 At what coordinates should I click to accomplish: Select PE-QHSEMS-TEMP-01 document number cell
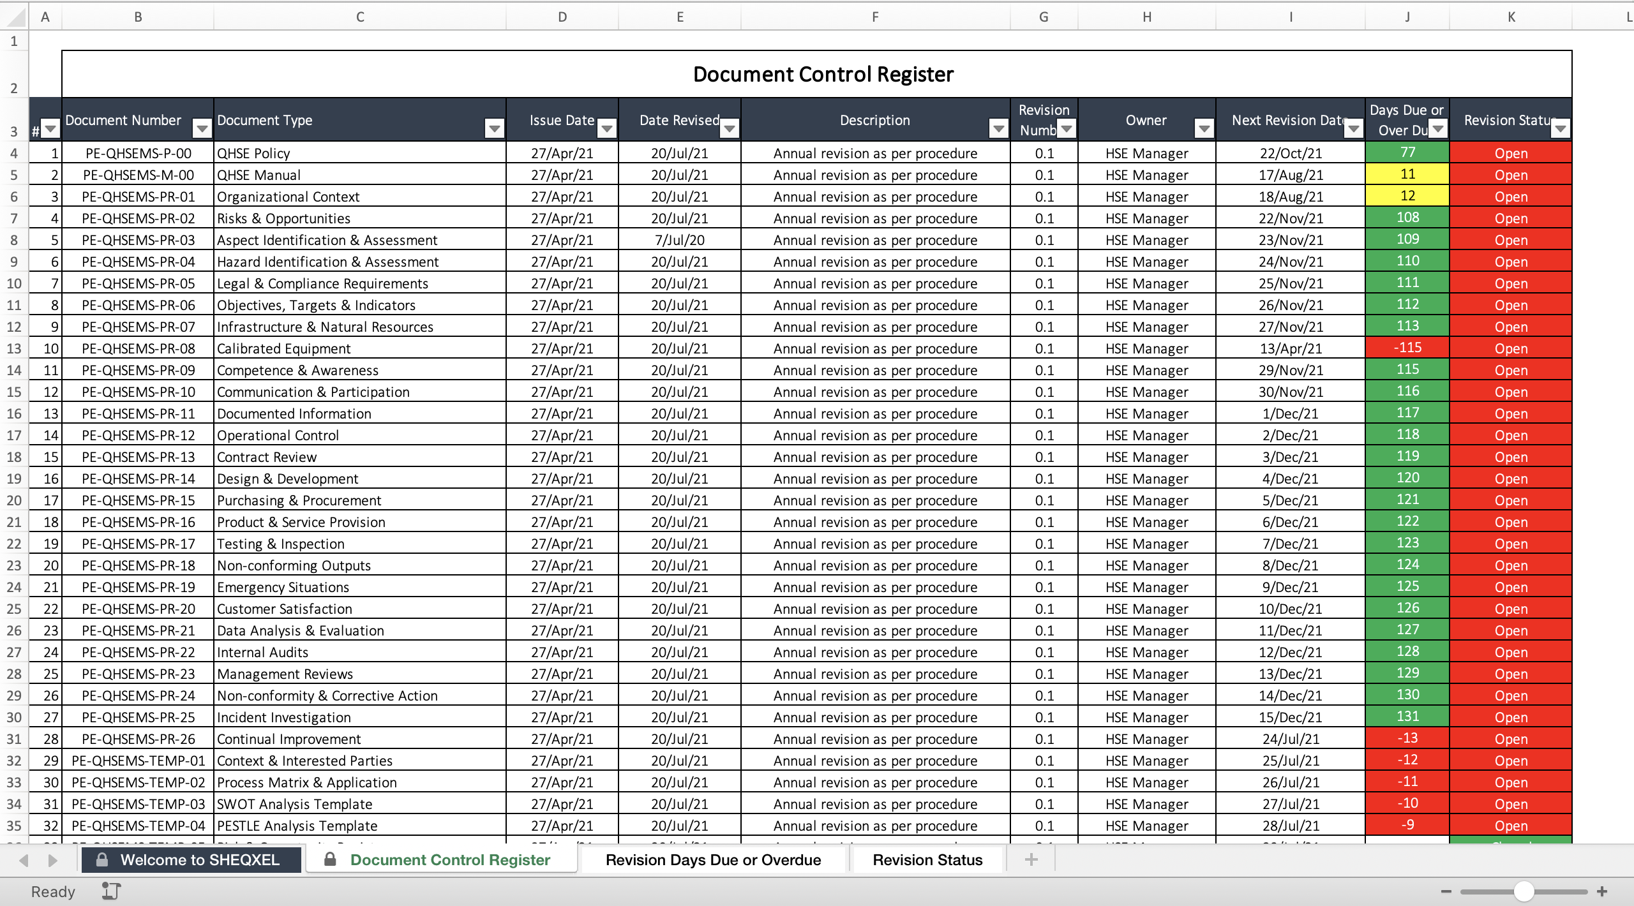click(138, 761)
